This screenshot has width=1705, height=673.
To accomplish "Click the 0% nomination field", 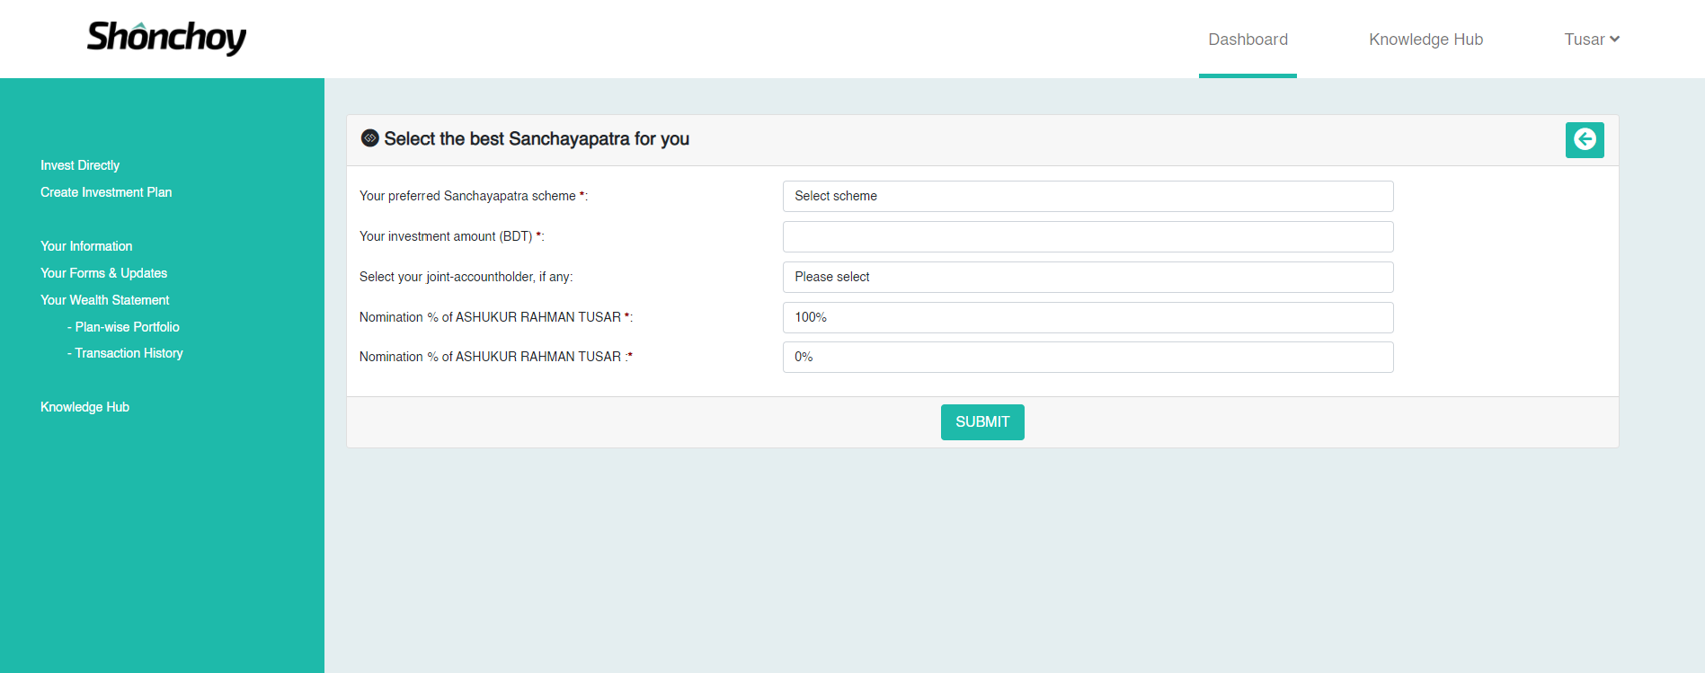I will 1088,357.
